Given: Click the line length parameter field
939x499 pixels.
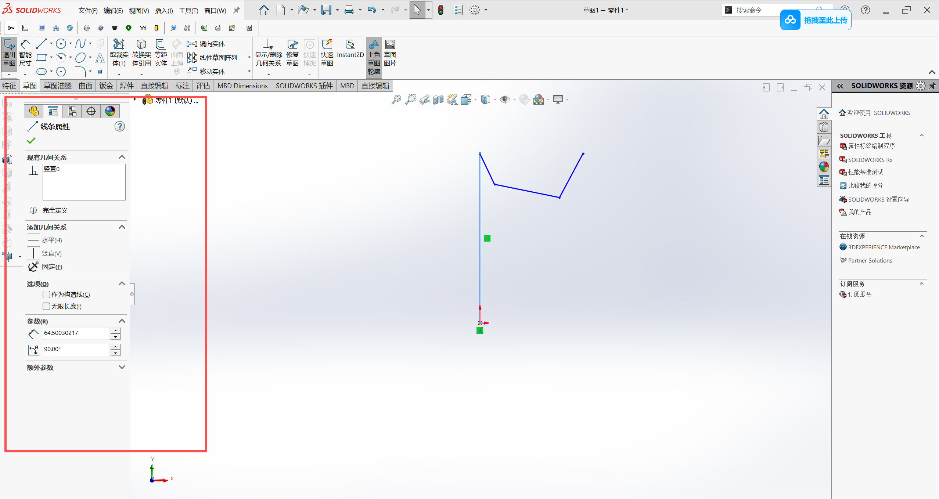Looking at the screenshot, I should [x=76, y=333].
